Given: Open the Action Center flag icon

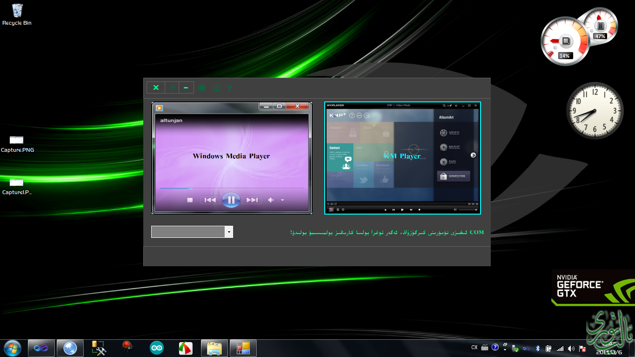Looking at the screenshot, I should click(582, 348).
